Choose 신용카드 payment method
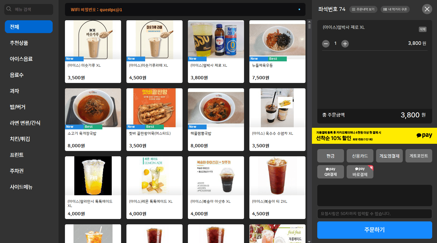437x243 pixels. click(x=360, y=156)
